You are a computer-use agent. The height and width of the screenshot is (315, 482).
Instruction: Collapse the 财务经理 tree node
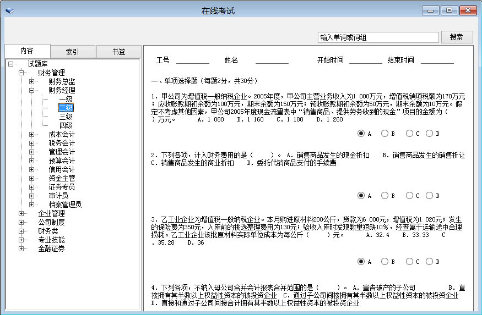(x=32, y=90)
